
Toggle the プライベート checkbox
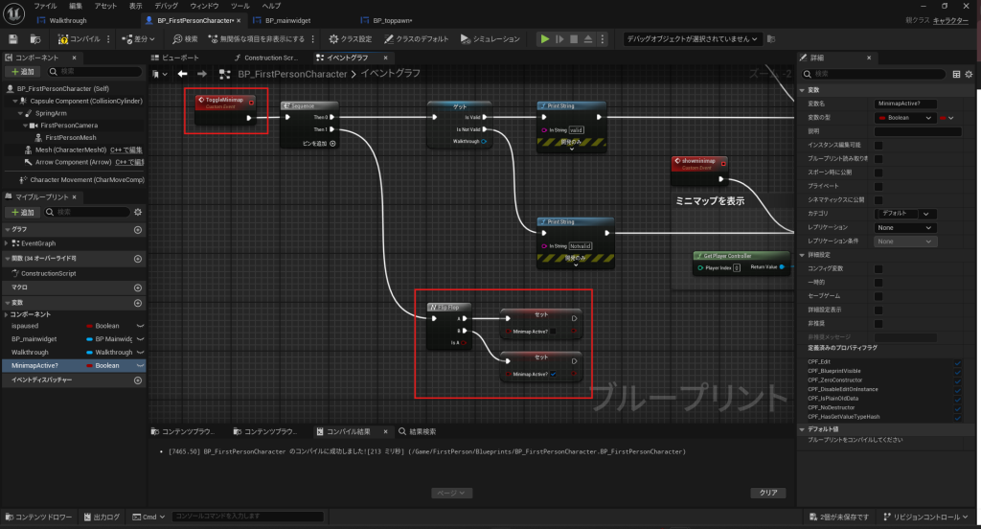(878, 186)
